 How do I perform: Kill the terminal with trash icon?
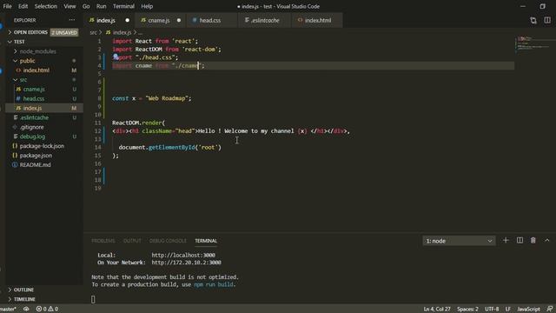533,241
